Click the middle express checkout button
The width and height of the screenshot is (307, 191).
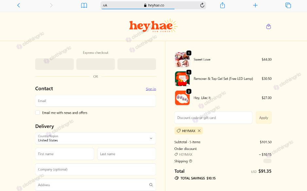click(95, 64)
